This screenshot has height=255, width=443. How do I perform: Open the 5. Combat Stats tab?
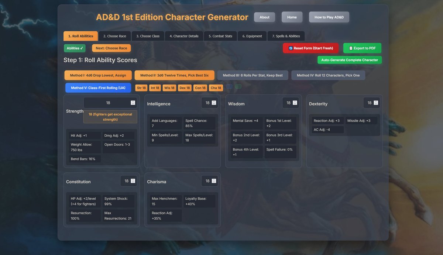(220, 36)
